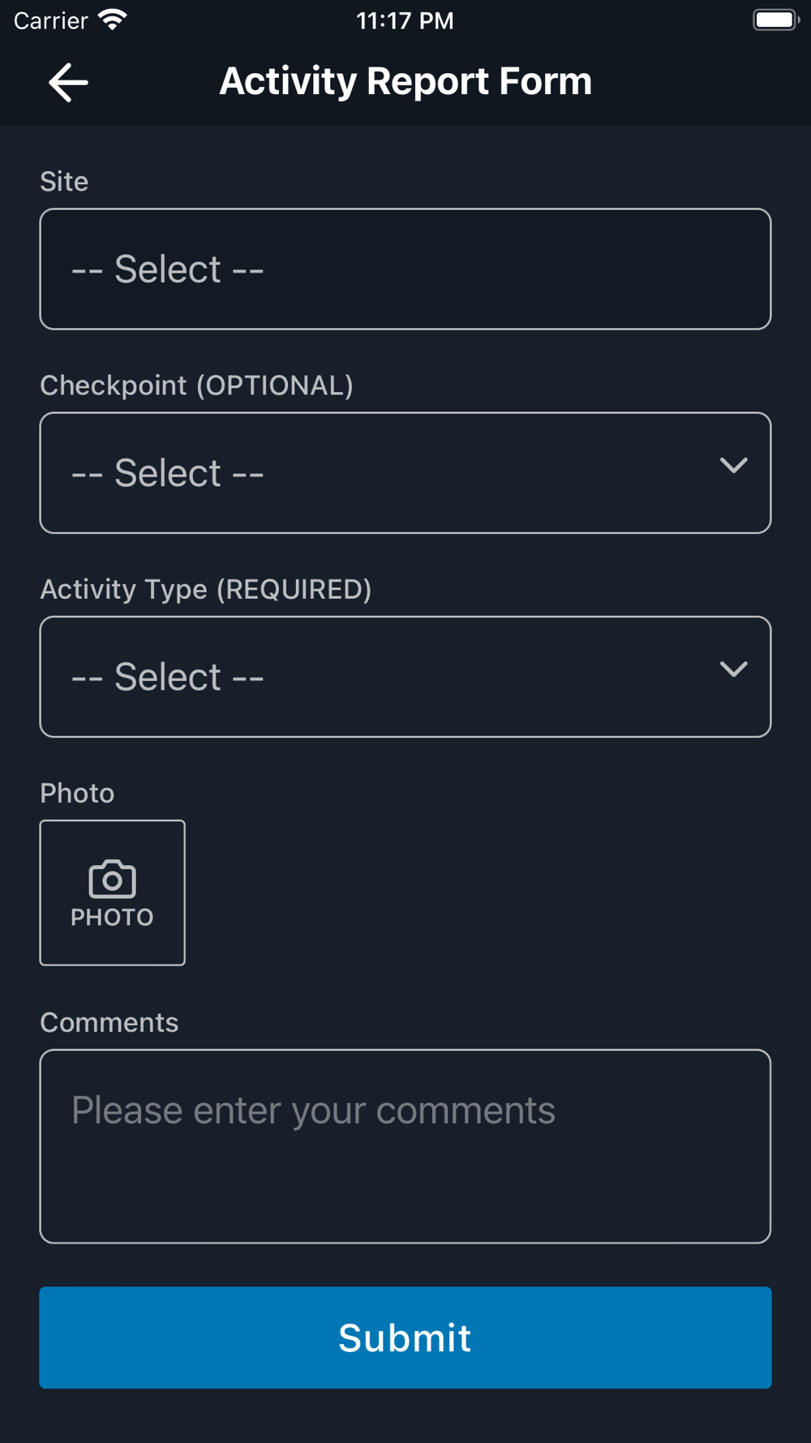Click the Site field label
The width and height of the screenshot is (811, 1443).
click(64, 182)
